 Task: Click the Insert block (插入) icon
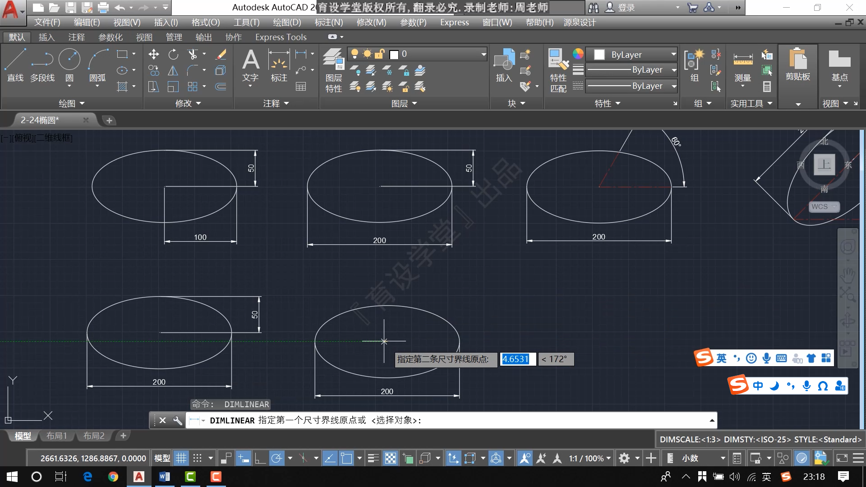(504, 65)
